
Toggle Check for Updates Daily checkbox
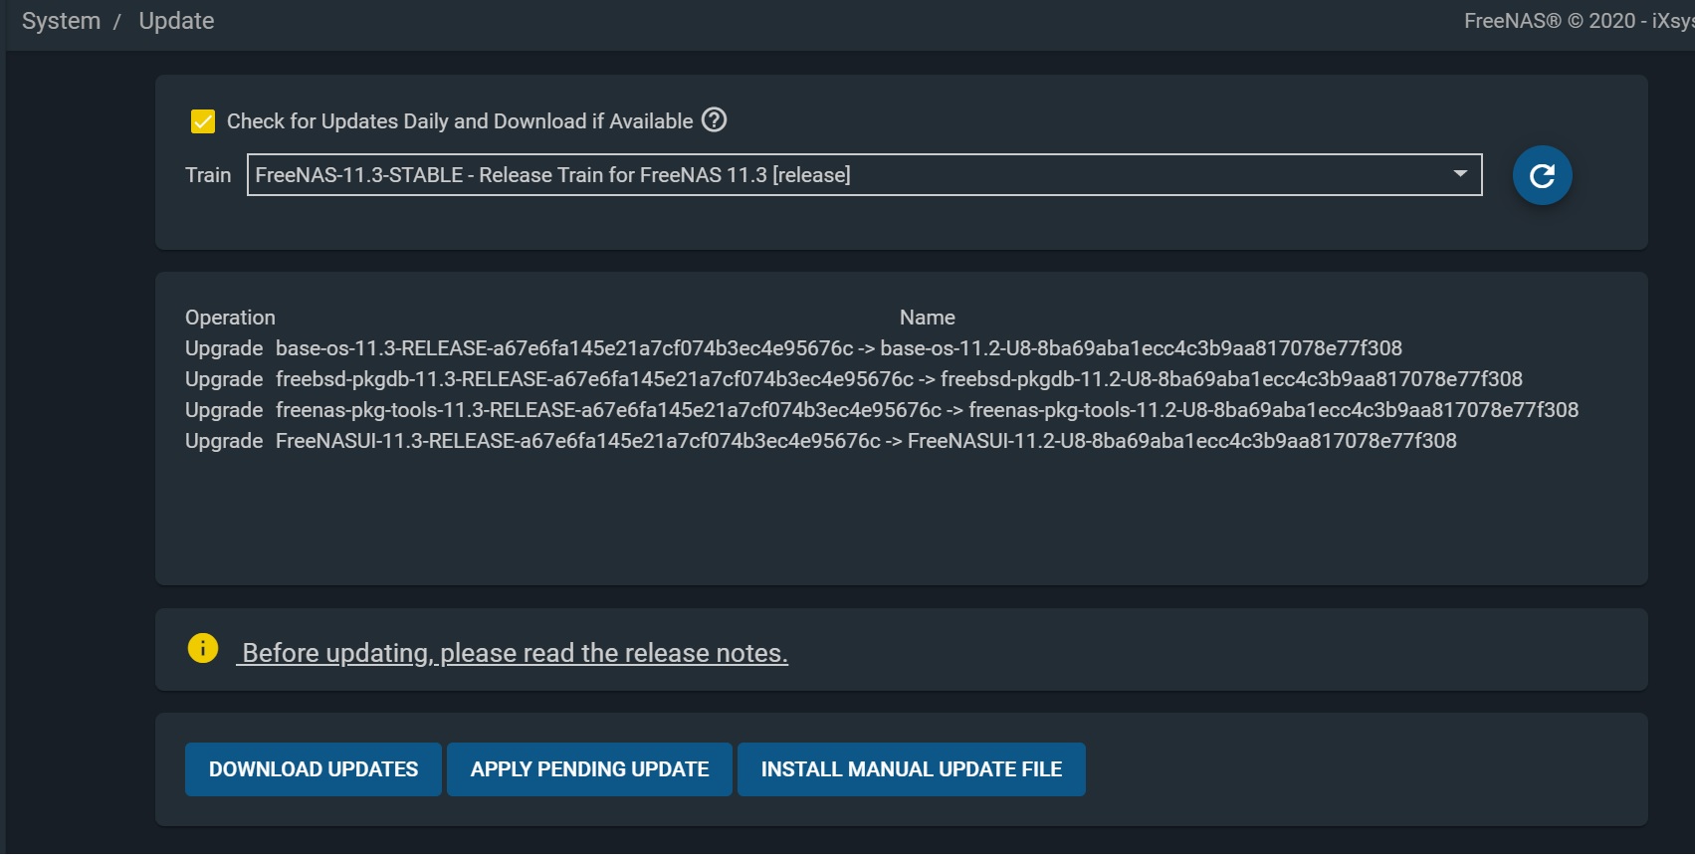[x=203, y=121]
